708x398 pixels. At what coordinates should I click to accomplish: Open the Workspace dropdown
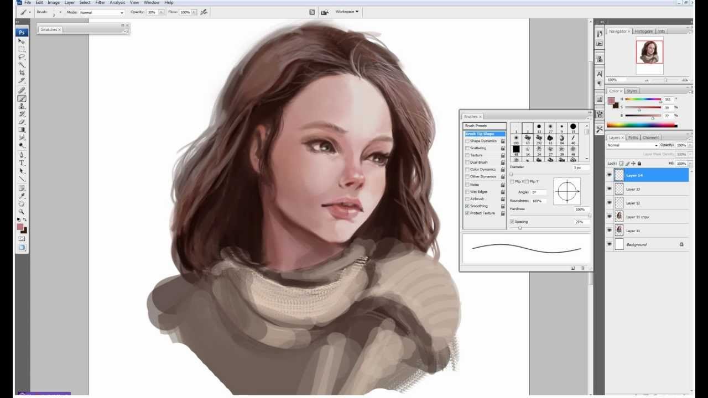click(x=347, y=12)
